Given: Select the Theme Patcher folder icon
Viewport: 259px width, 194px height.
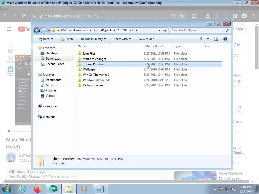Looking at the screenshot, I should tap(80, 64).
